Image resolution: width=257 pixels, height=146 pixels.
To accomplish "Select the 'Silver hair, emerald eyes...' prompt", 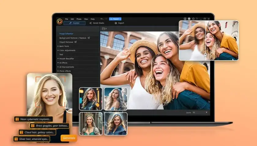I will pos(32,139).
